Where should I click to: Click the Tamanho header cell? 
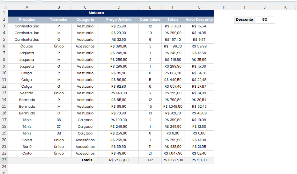coord(59,20)
